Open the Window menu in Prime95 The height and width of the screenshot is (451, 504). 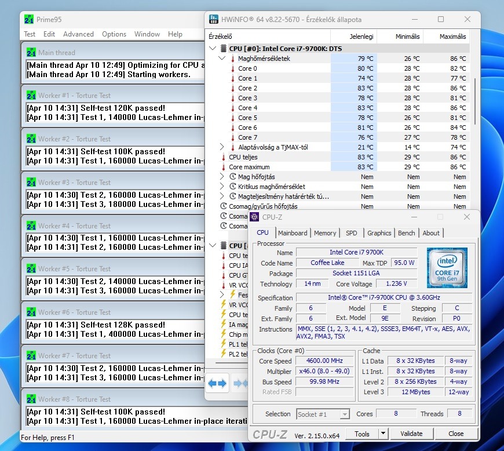point(147,34)
